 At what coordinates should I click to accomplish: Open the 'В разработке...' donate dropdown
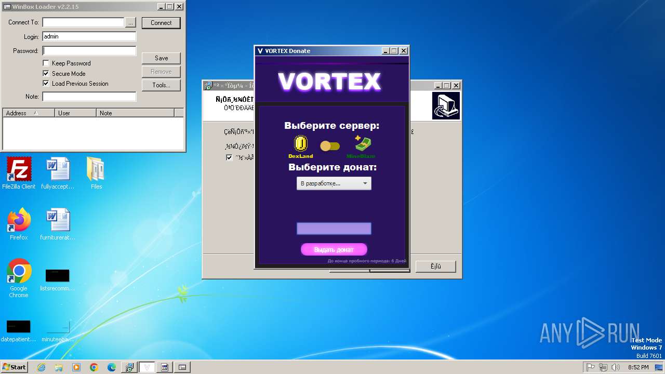(x=334, y=183)
